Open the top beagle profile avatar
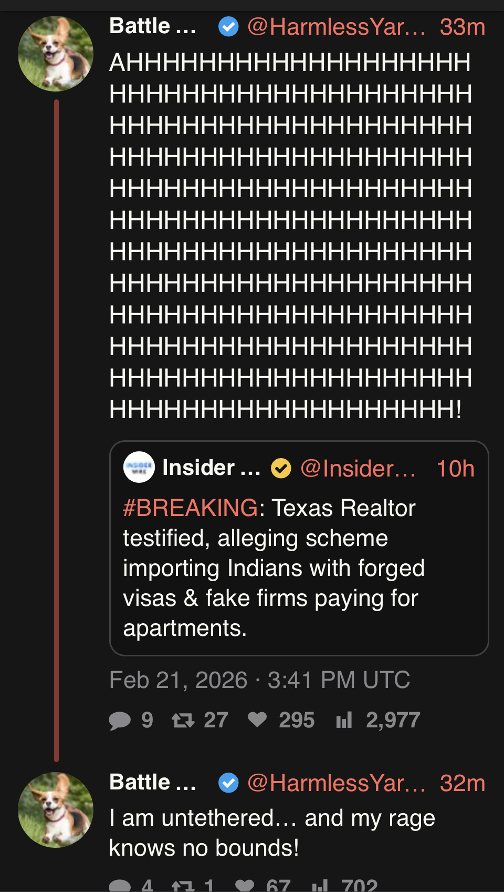Viewport: 504px width, 892px height. coord(56,54)
